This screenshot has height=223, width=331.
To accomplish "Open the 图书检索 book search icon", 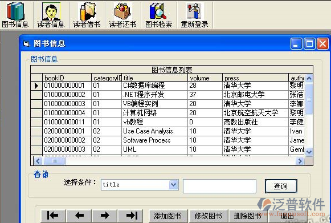I will [158, 15].
